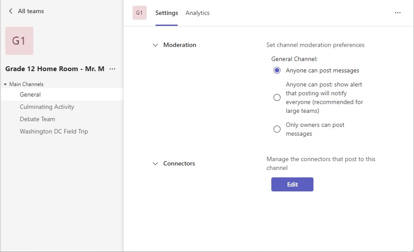Click the Grade 12 Home Room team name

point(55,69)
